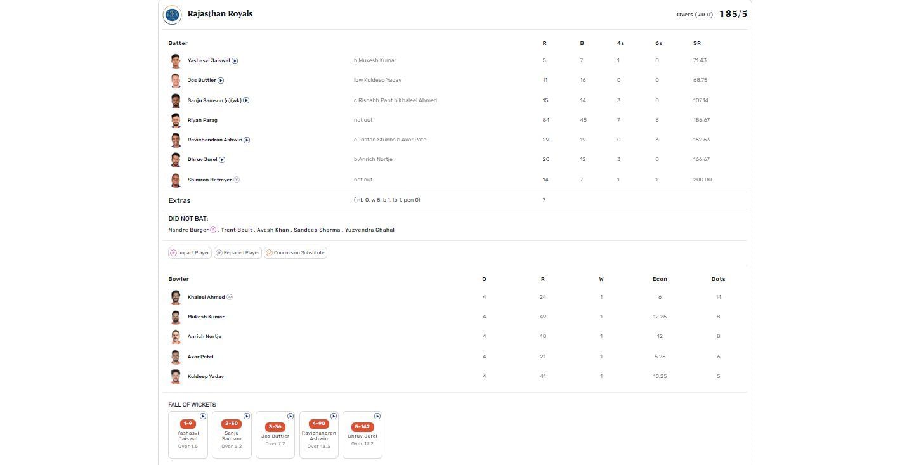The image size is (907, 465).
Task: Click Axar Patel's bowler photo
Action: (x=176, y=357)
